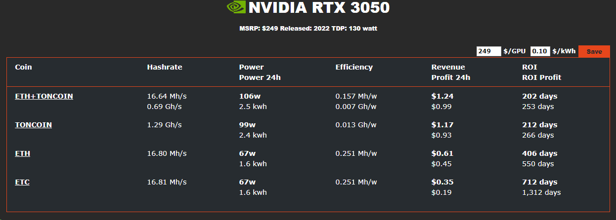Open the ETC coin link
Viewport: 616px width, 220px height.
click(22, 182)
